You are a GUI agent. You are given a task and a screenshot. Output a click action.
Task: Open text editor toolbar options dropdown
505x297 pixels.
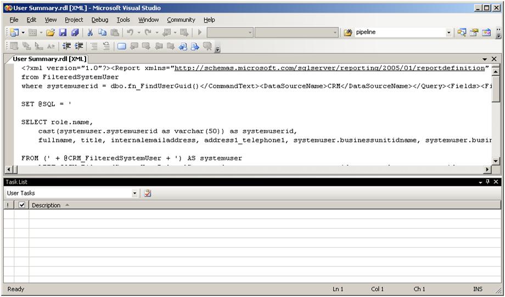tap(217, 49)
